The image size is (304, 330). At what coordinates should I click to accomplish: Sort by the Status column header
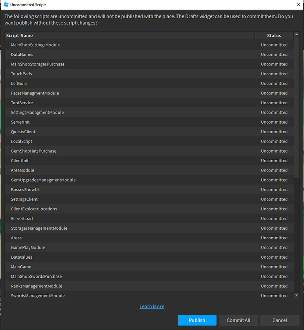point(274,36)
